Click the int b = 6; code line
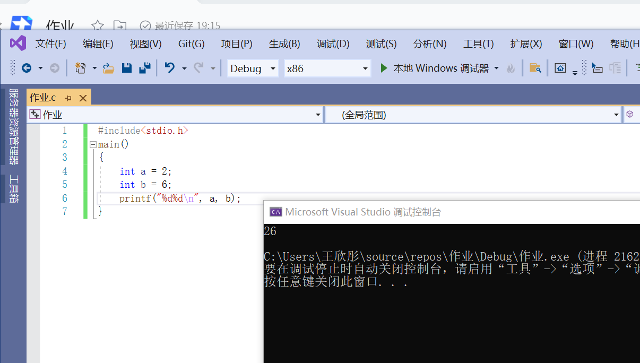The image size is (640, 363). tap(146, 185)
